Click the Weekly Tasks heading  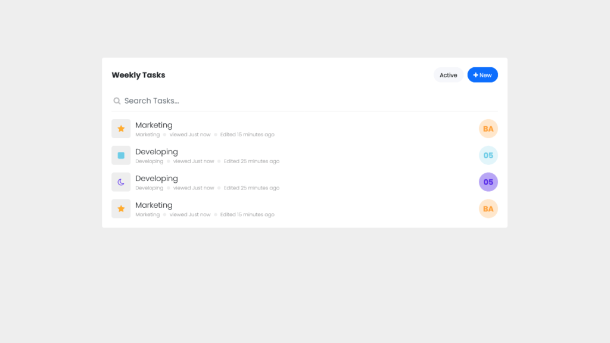tap(138, 74)
